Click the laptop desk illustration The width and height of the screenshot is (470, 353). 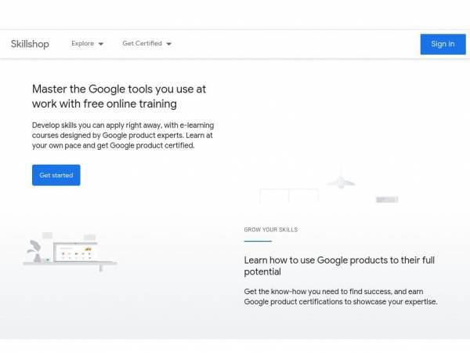[x=70, y=252]
